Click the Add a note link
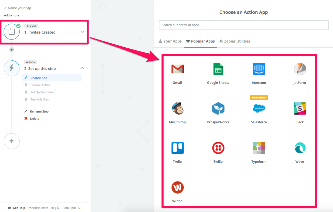This screenshot has height=212, width=333. pos(12,15)
